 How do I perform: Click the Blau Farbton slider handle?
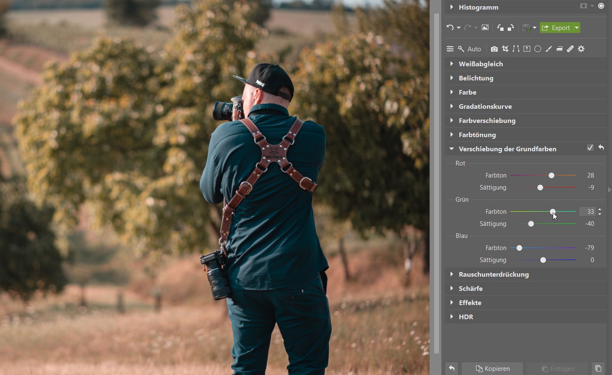[519, 248]
